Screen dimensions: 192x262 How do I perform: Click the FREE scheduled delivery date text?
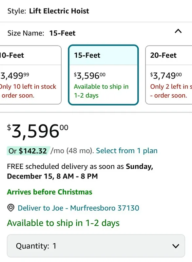tap(80, 171)
